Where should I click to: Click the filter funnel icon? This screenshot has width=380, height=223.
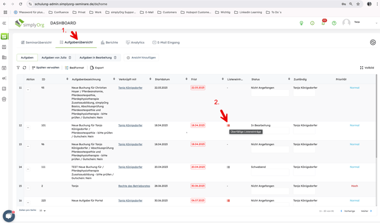click(18, 68)
